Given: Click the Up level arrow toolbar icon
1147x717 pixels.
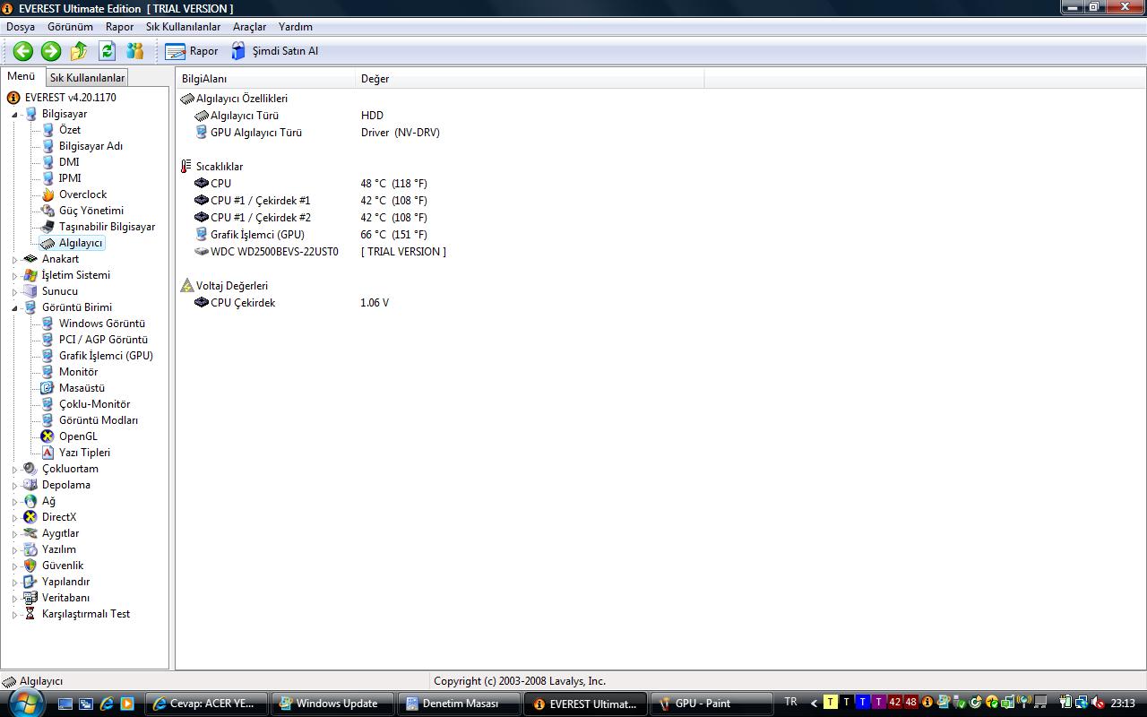Looking at the screenshot, I should pos(79,51).
